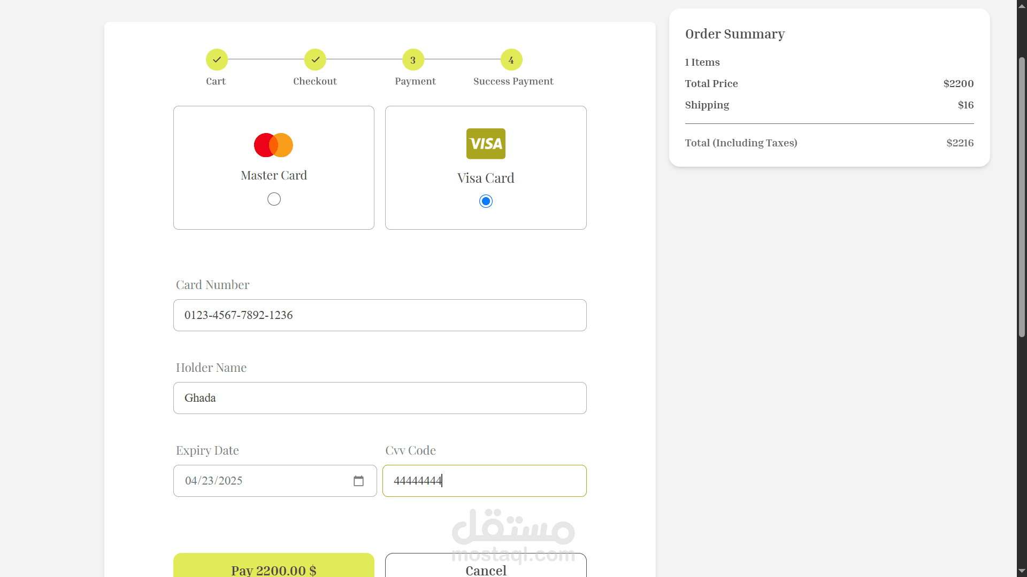
Task: Open the expiry date calendar picker
Action: (358, 481)
